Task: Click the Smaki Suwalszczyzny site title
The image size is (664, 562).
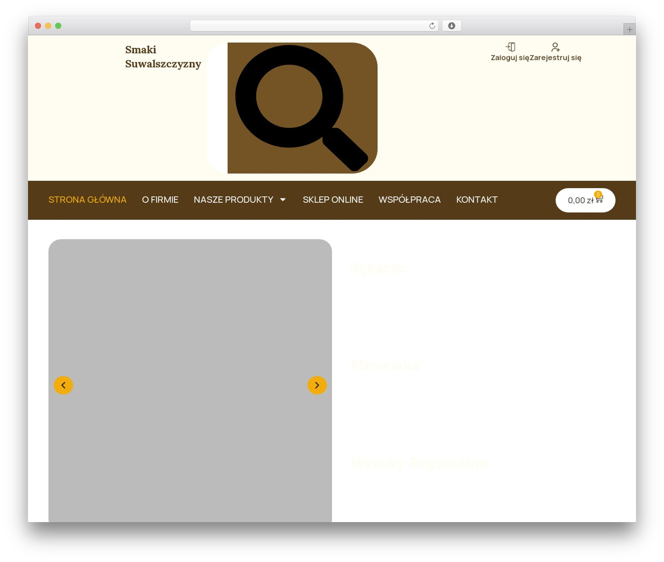Action: (163, 57)
